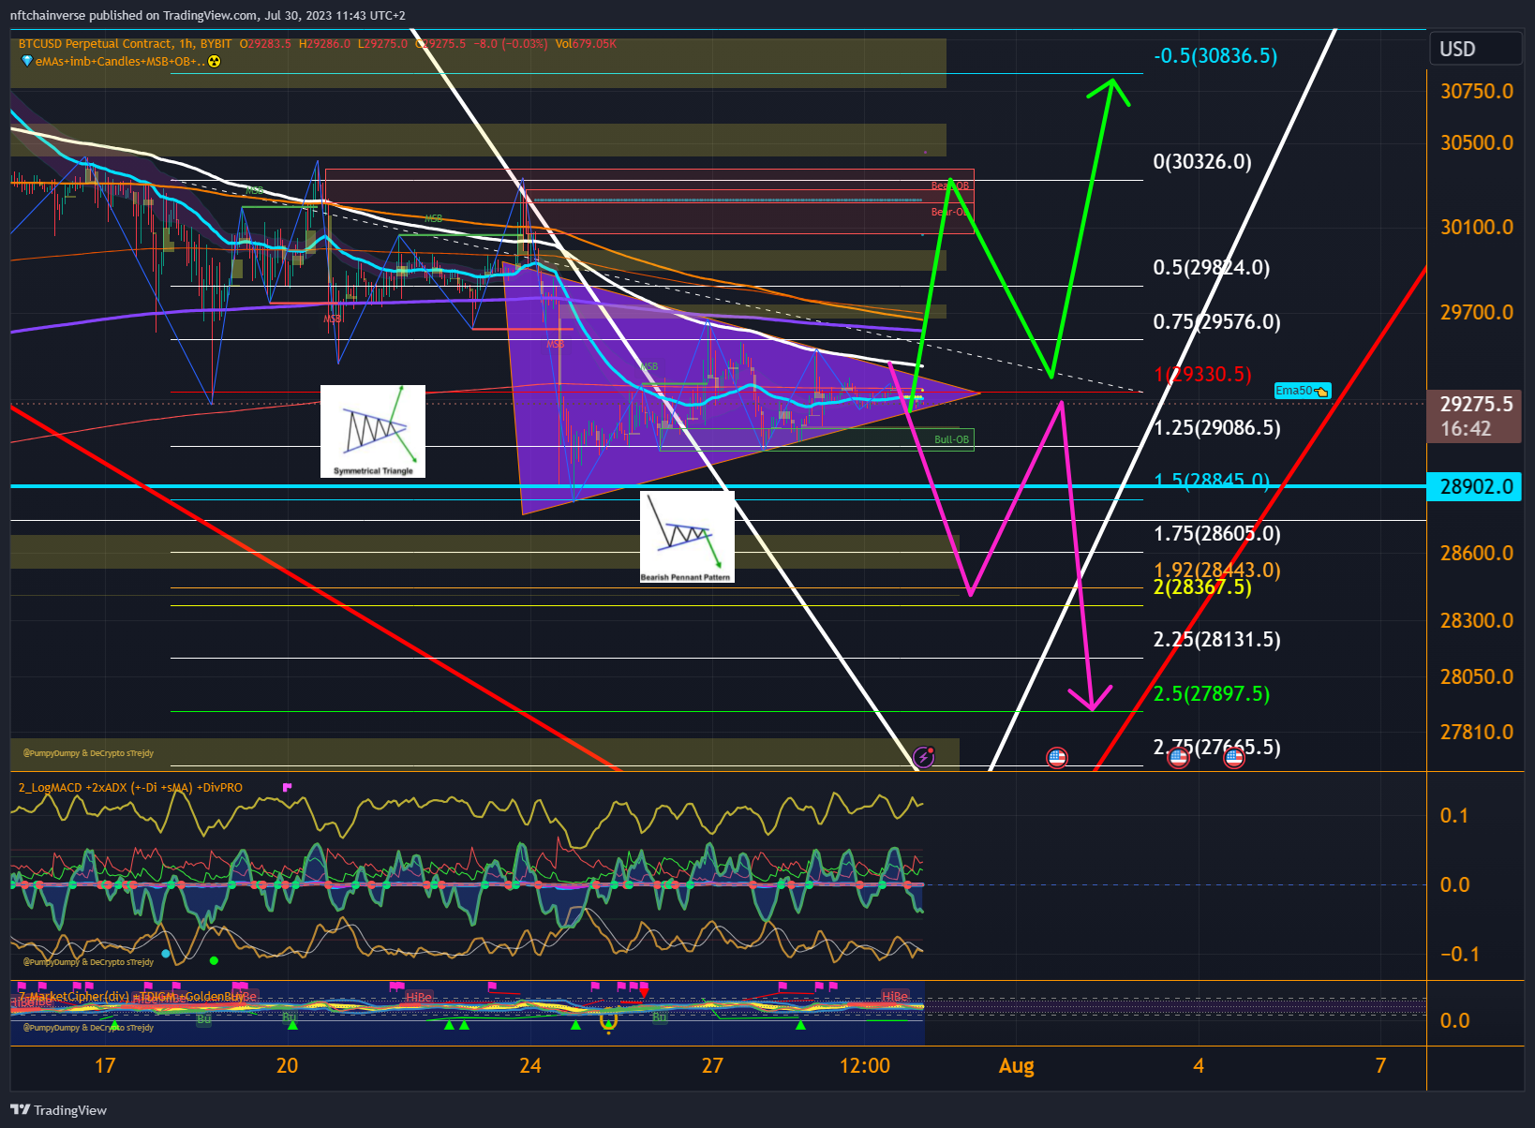Click the red 1(29330.5) Fibonacci label
This screenshot has width=1535, height=1128.
click(x=1202, y=375)
